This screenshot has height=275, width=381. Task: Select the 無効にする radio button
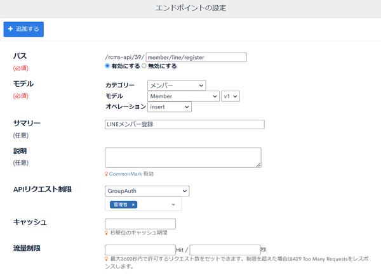coord(144,66)
